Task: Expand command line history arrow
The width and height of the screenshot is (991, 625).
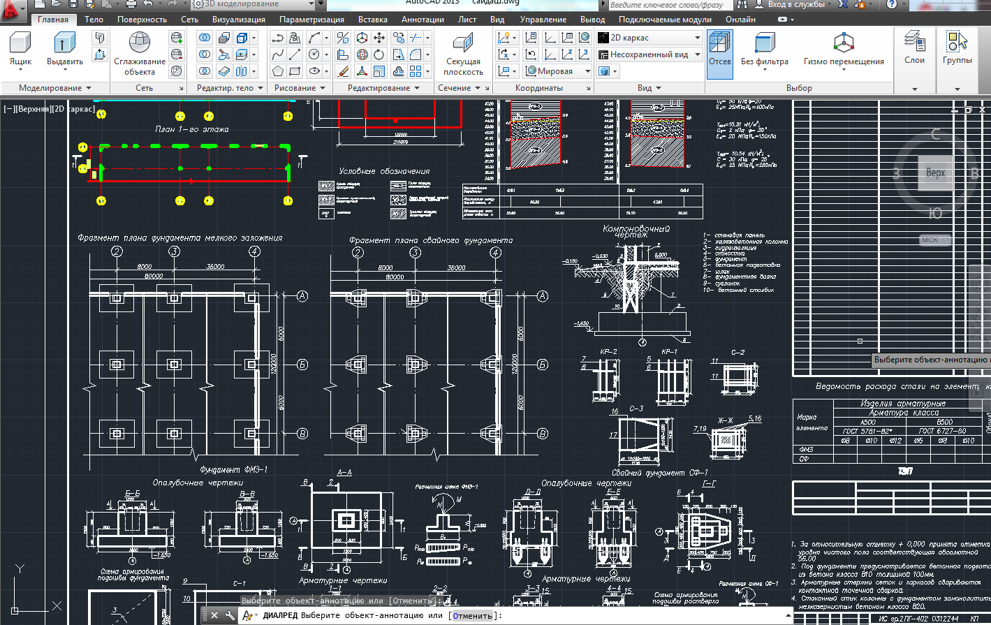Action: 789,615
